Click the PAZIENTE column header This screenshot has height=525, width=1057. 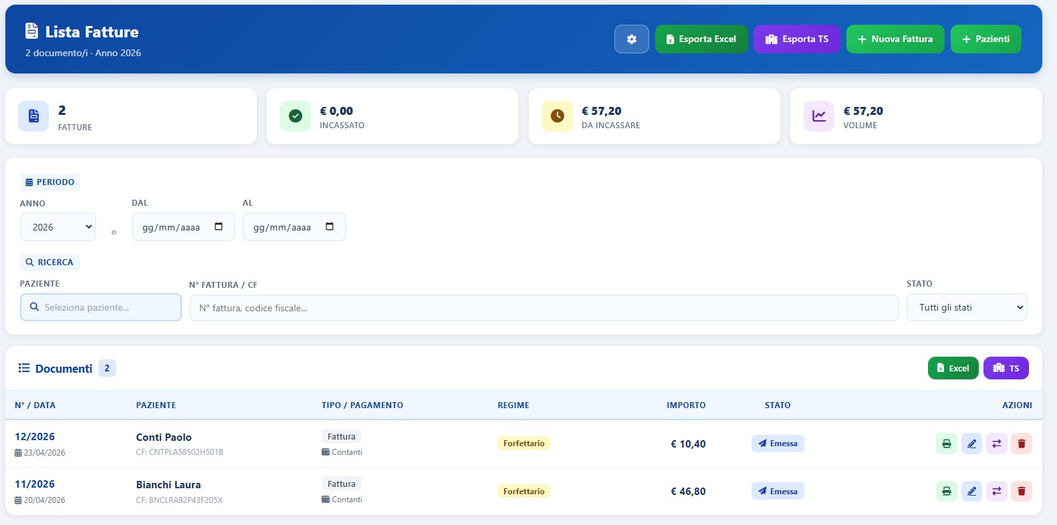point(156,405)
